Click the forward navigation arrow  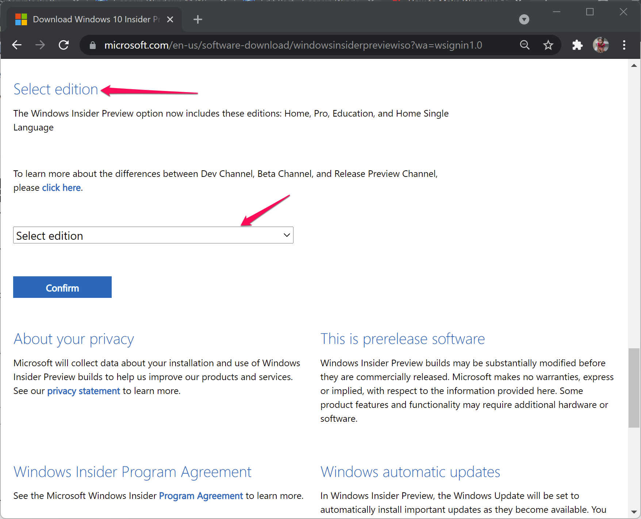tap(40, 45)
